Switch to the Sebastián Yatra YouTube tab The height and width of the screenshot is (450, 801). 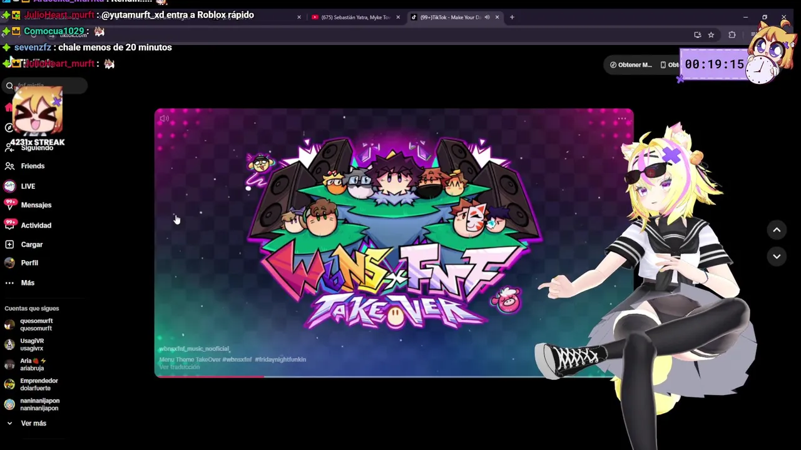355,17
